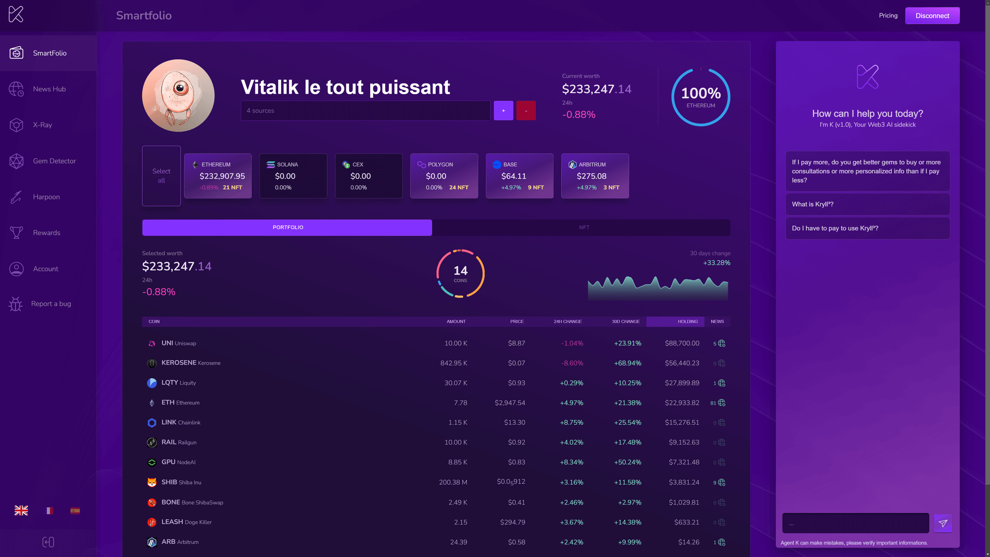Open the Pricing link
This screenshot has height=557, width=990.
[888, 15]
